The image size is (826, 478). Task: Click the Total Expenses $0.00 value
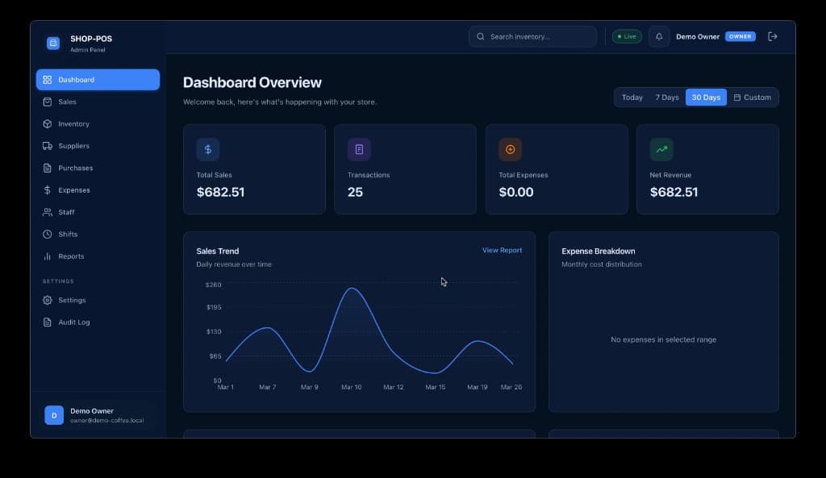[516, 192]
